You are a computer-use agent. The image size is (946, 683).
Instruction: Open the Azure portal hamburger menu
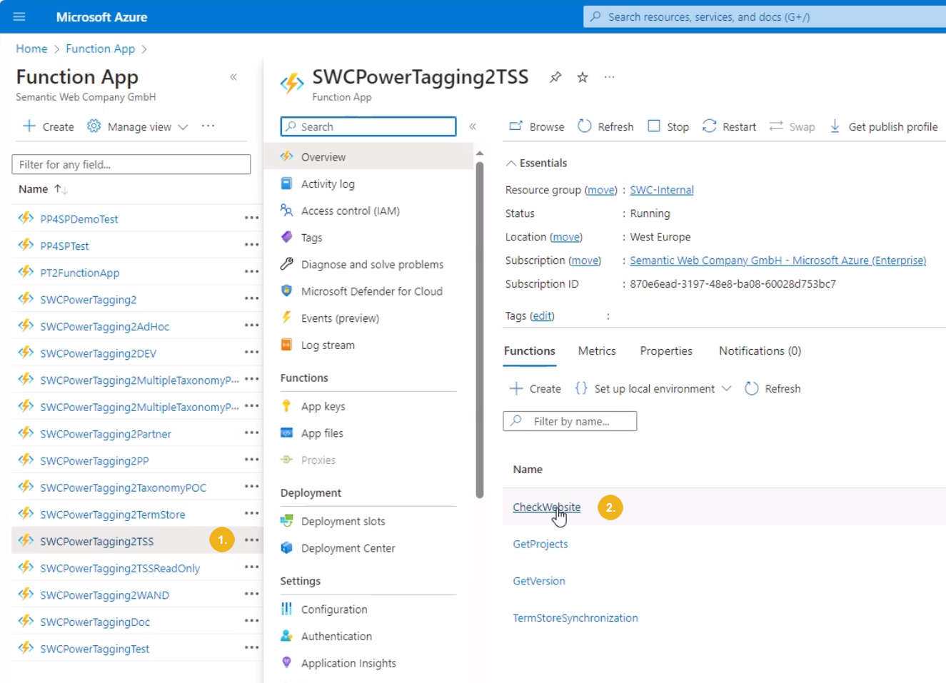point(19,16)
